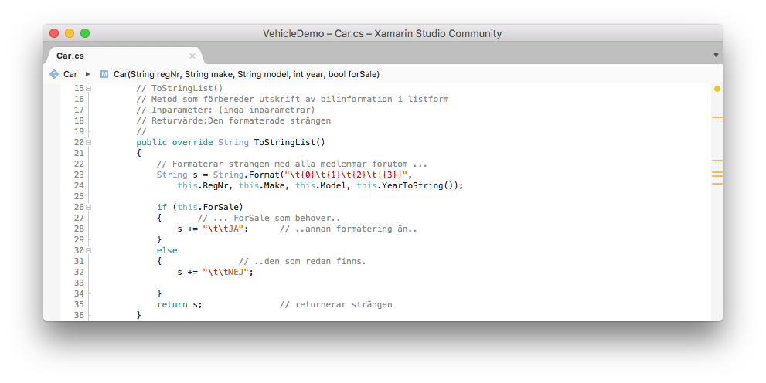Click the 'ToStringList()' method name on line 20
This screenshot has width=766, height=383.
tap(289, 142)
